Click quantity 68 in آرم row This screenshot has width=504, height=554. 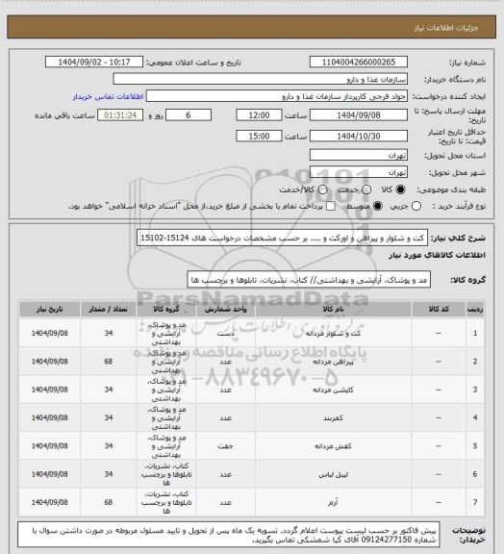coord(108,502)
